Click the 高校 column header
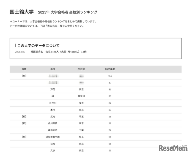 click(x=53, y=69)
